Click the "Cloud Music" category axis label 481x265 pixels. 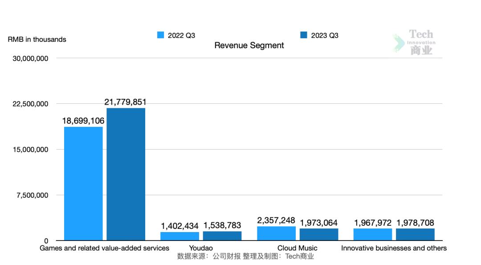297,248
